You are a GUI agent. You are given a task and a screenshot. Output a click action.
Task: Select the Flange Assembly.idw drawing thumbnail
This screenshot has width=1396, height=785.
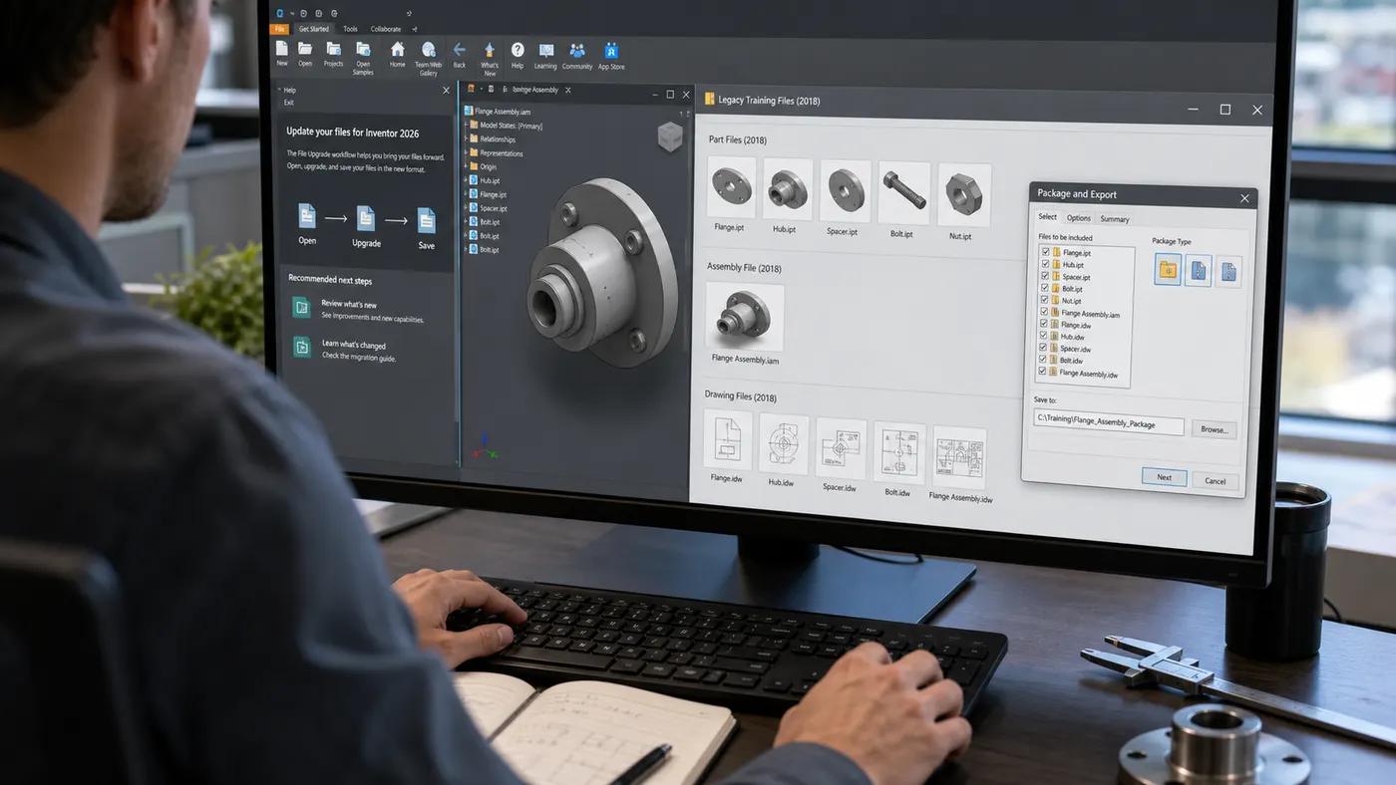[959, 457]
